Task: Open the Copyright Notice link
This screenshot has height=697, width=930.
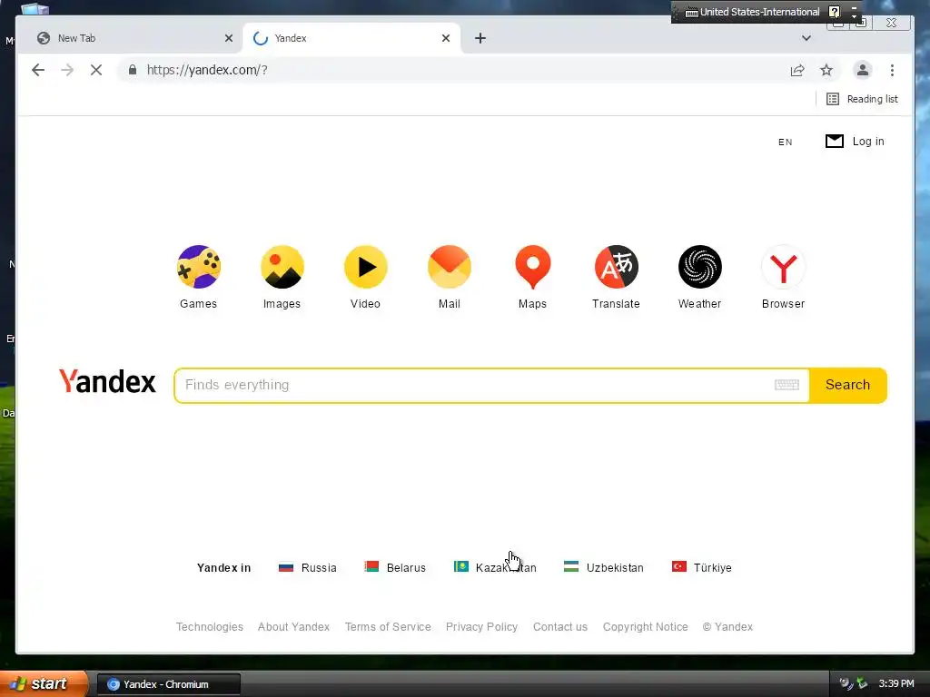Action: tap(646, 626)
